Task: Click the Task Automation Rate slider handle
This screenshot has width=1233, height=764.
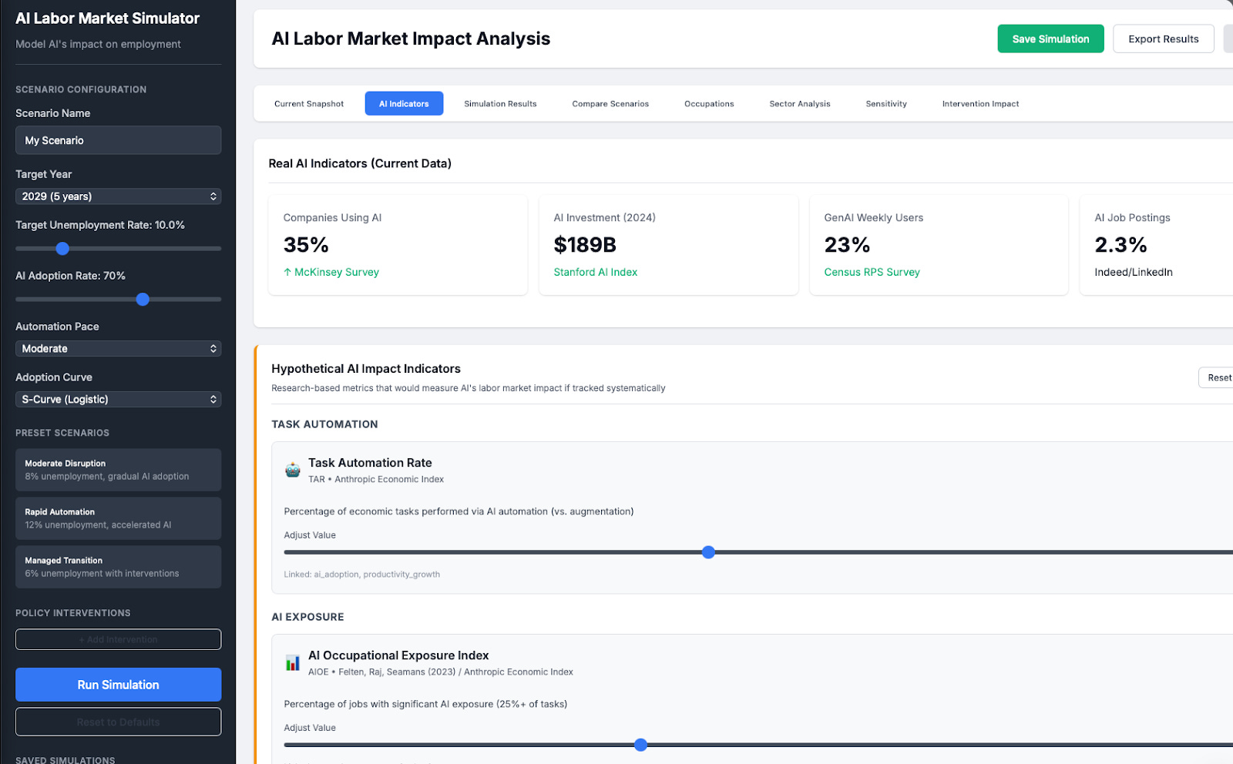Action: pos(708,552)
